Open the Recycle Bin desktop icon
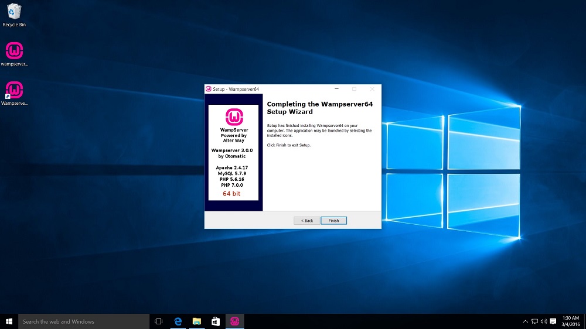This screenshot has width=586, height=329. coord(14,15)
